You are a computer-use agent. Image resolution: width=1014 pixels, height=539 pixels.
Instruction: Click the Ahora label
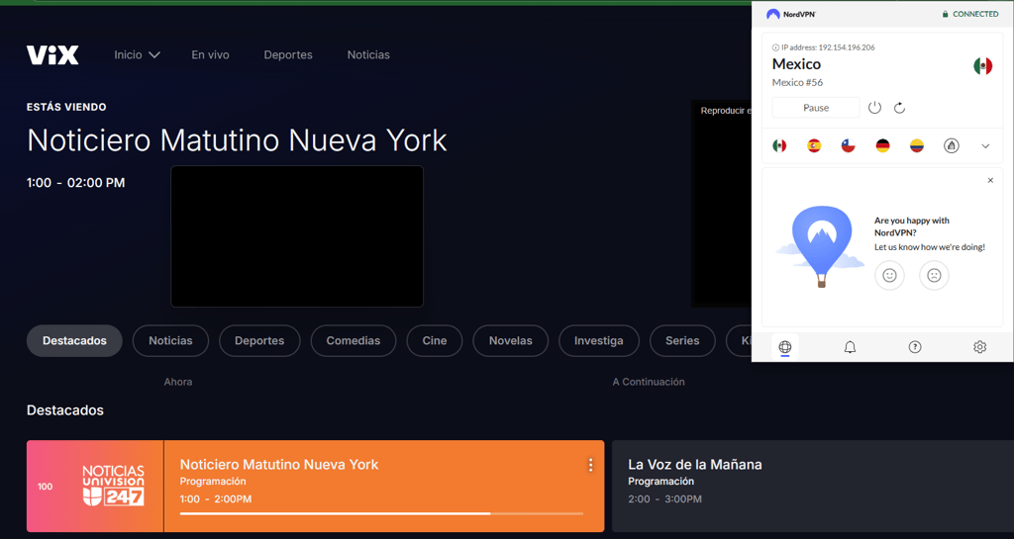coord(178,382)
